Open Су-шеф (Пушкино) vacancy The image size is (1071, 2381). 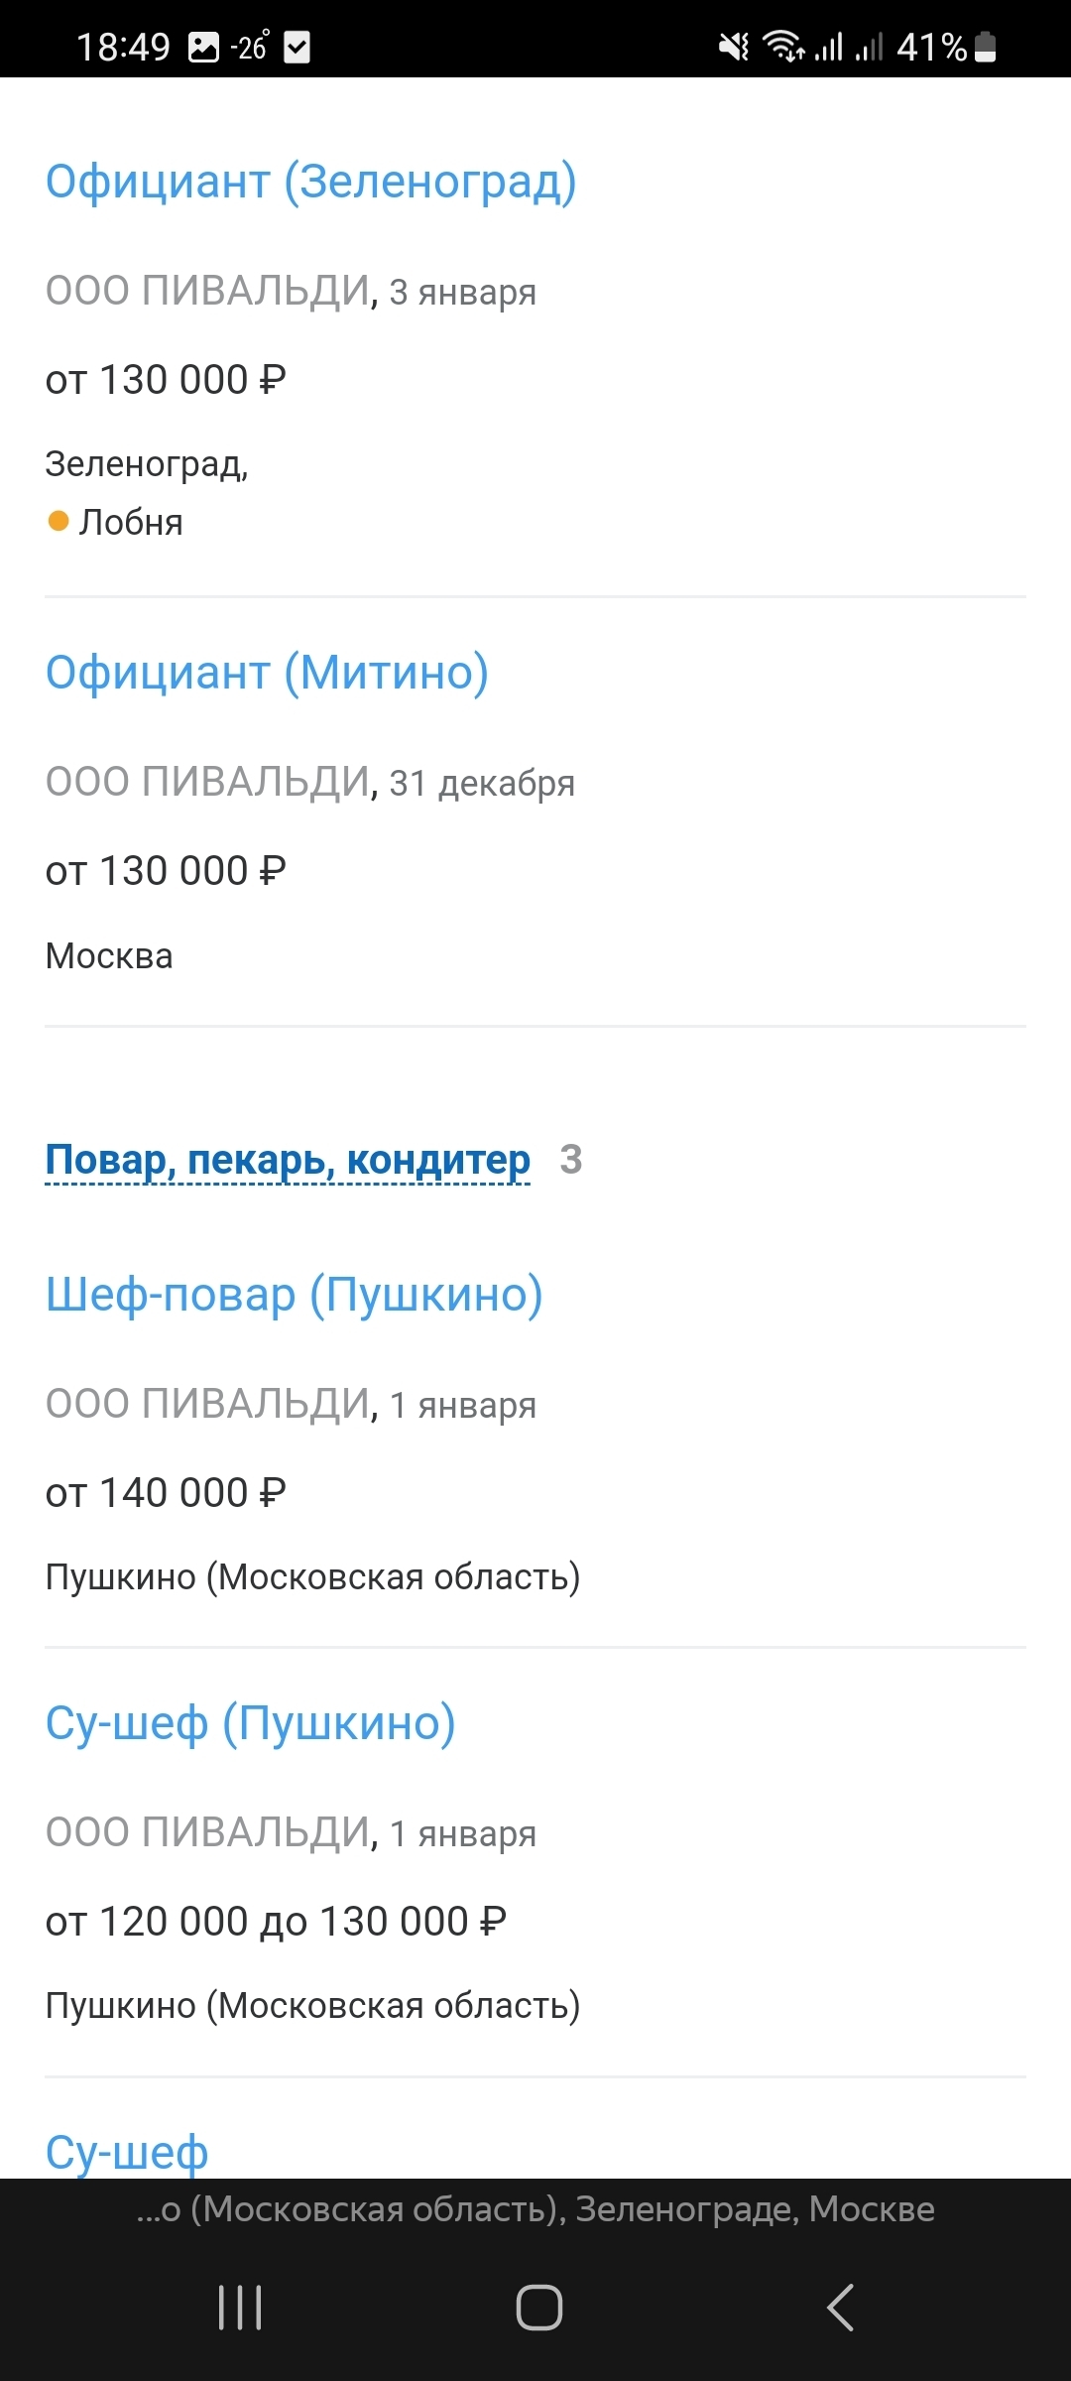tap(250, 1723)
